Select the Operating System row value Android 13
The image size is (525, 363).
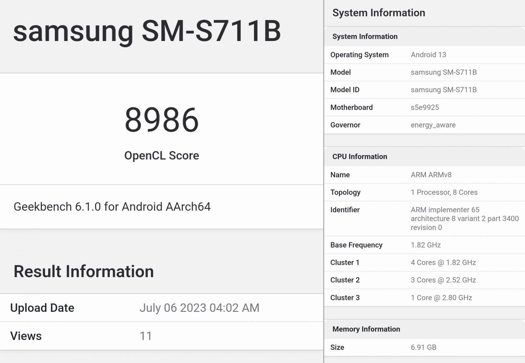[x=428, y=55]
